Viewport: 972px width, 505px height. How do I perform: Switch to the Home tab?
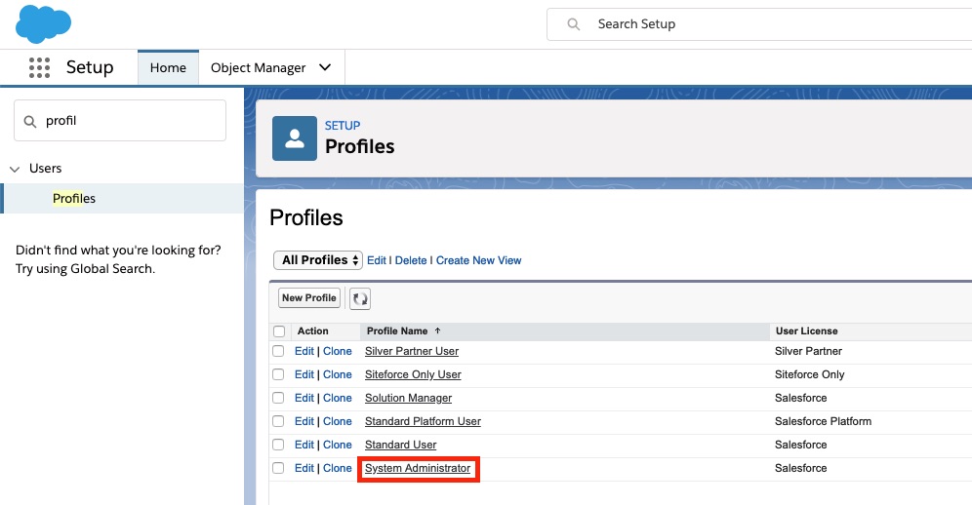[x=168, y=67]
